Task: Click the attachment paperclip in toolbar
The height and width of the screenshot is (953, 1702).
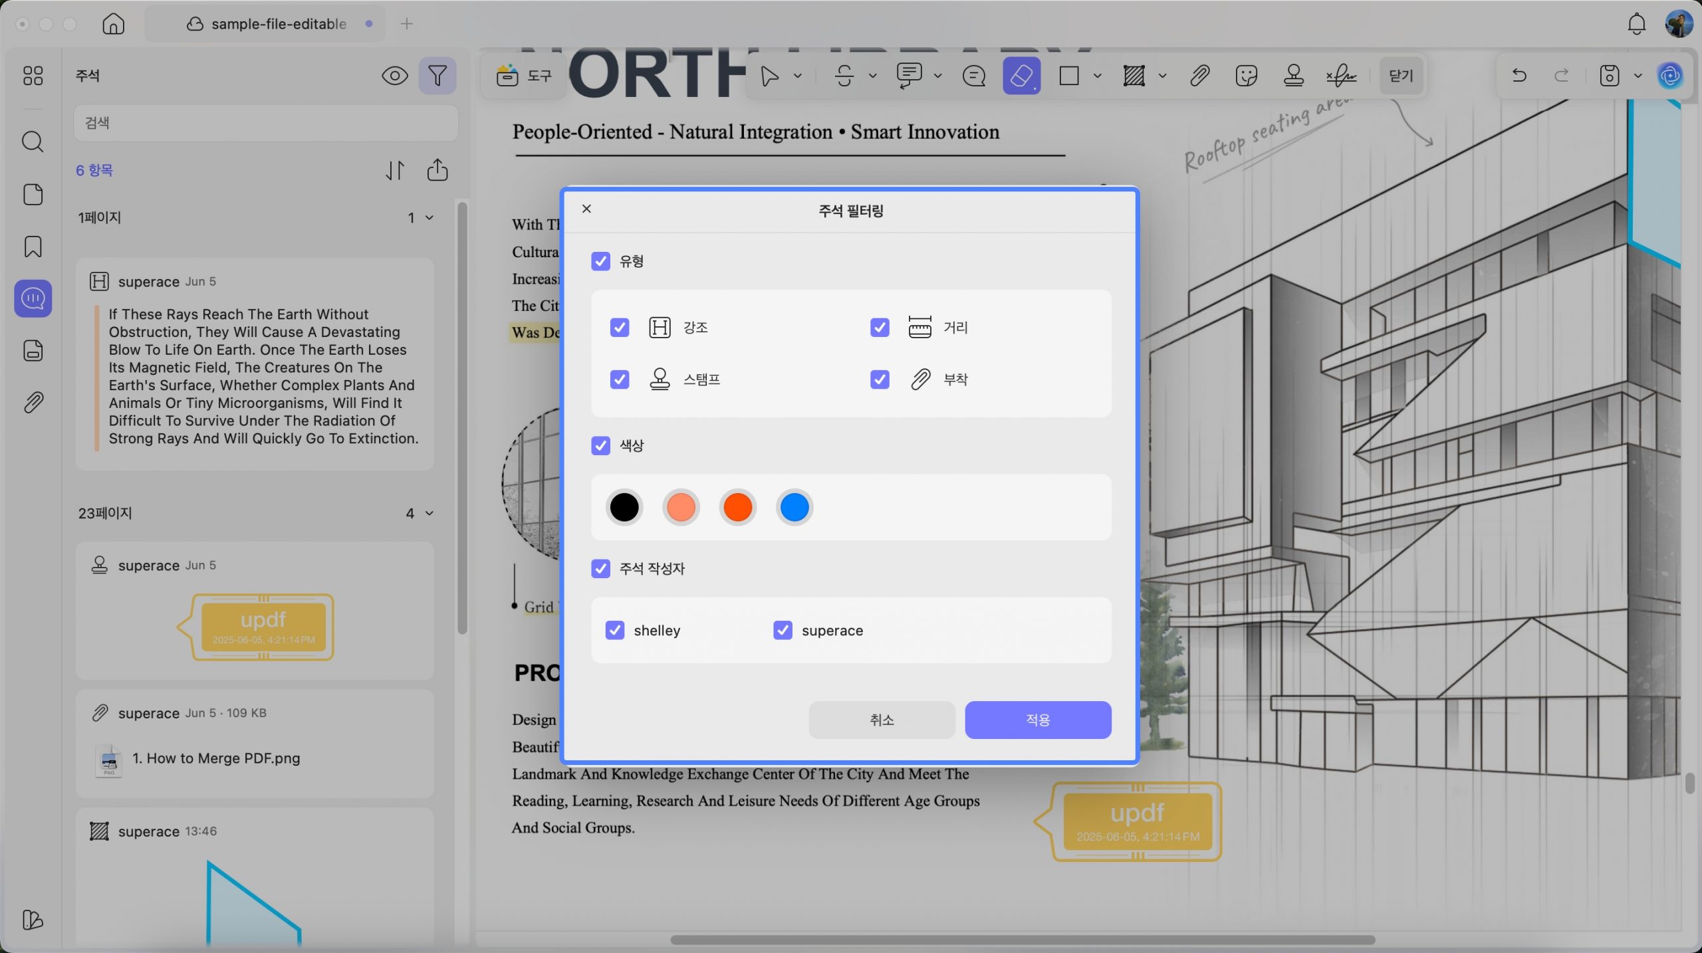Action: 1199,76
